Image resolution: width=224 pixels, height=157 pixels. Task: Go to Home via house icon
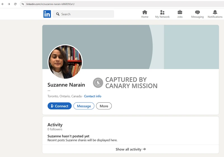click(x=145, y=12)
